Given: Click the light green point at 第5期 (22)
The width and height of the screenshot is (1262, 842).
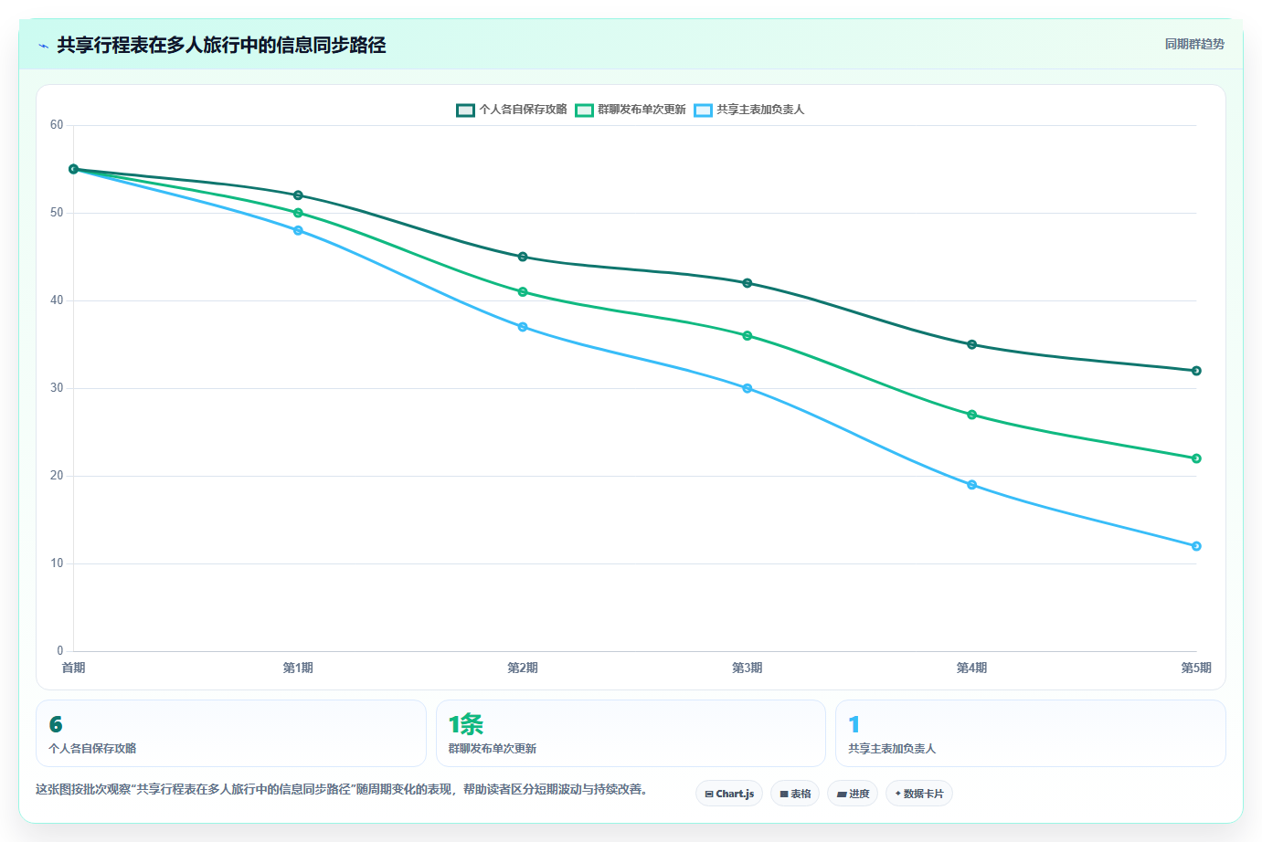Looking at the screenshot, I should (1196, 458).
